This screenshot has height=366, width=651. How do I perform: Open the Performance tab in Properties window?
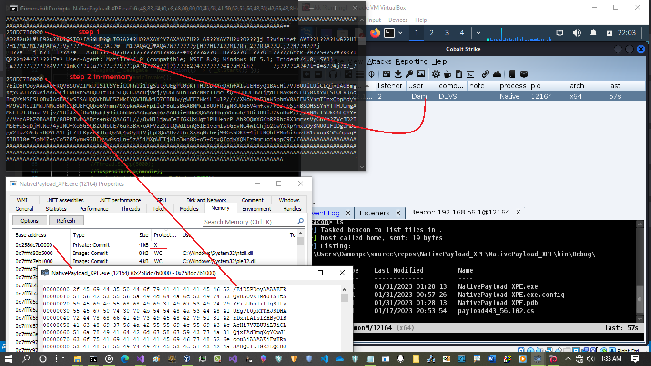[94, 209]
